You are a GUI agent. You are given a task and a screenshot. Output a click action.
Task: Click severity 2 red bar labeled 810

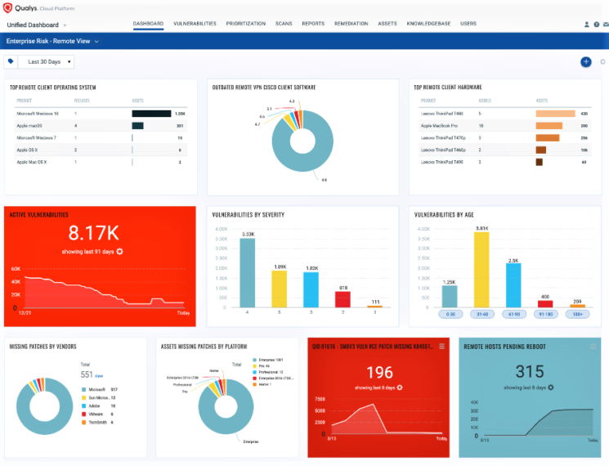(343, 299)
